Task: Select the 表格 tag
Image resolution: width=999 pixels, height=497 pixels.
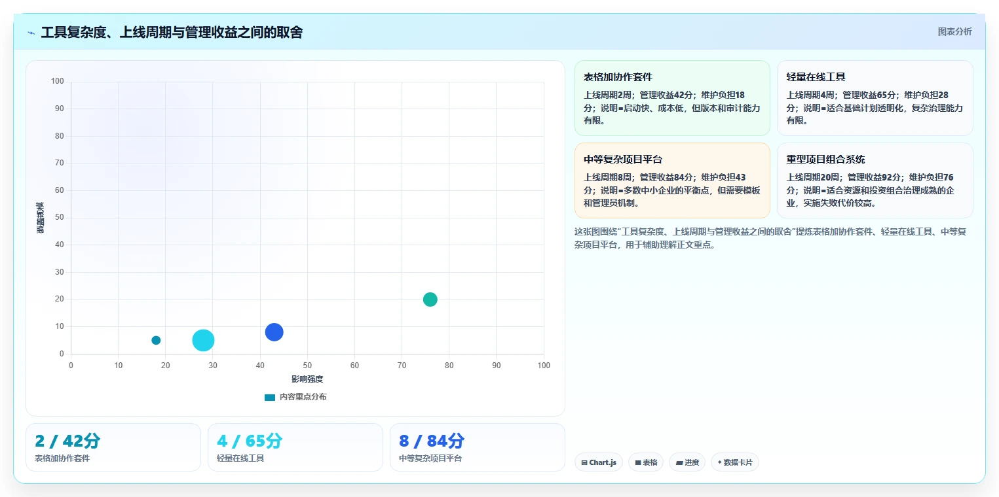Action: 646,462
